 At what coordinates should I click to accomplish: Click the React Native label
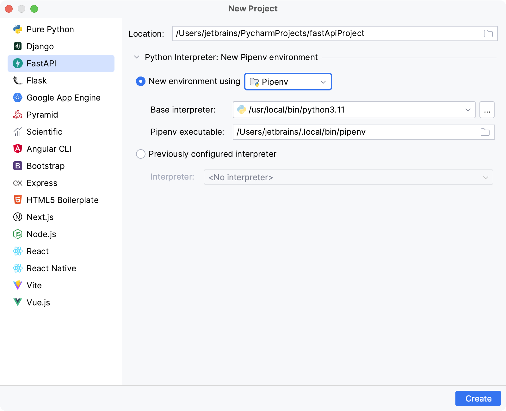pos(52,268)
